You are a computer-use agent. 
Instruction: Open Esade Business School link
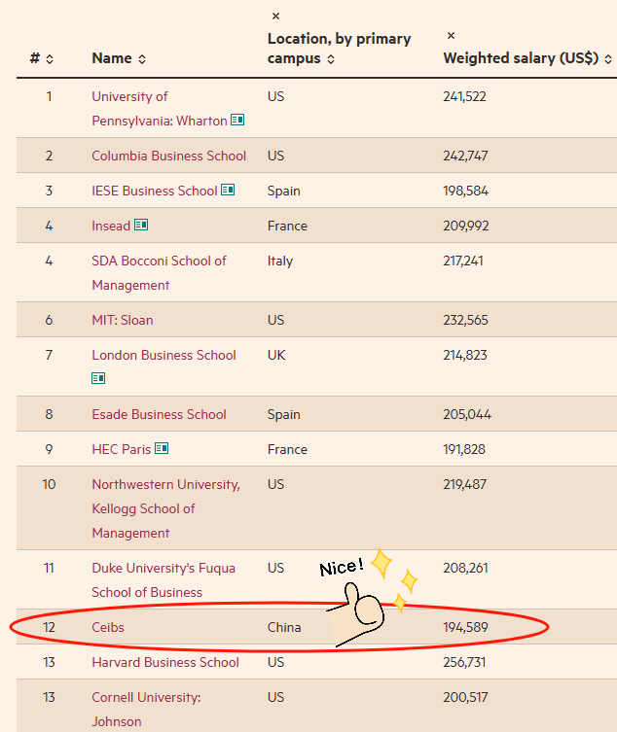[x=159, y=414]
